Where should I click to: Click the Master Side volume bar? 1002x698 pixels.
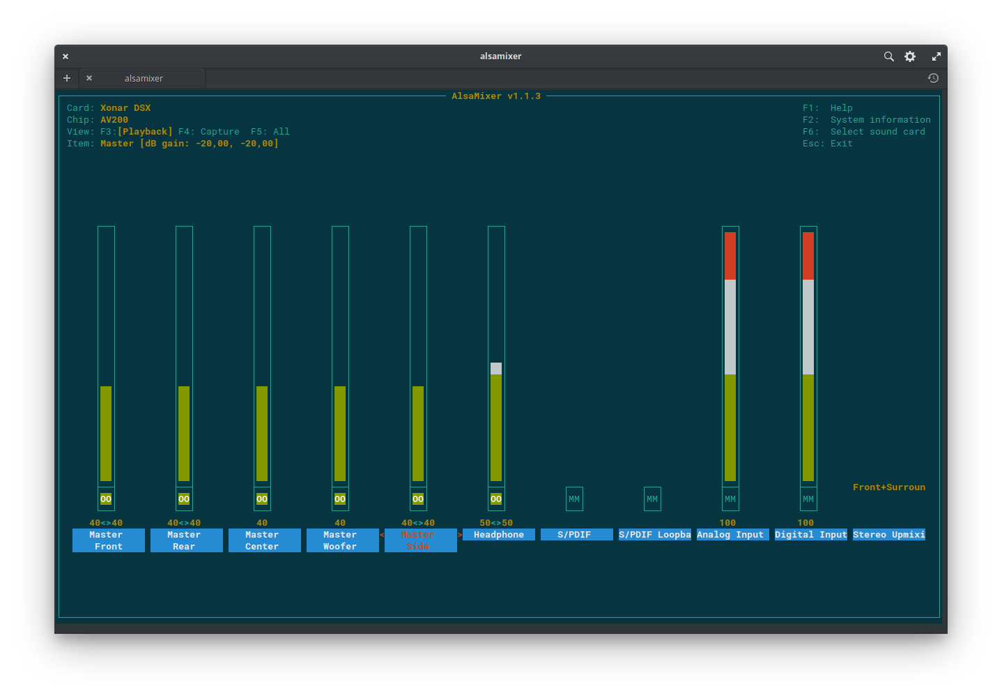coord(418,356)
